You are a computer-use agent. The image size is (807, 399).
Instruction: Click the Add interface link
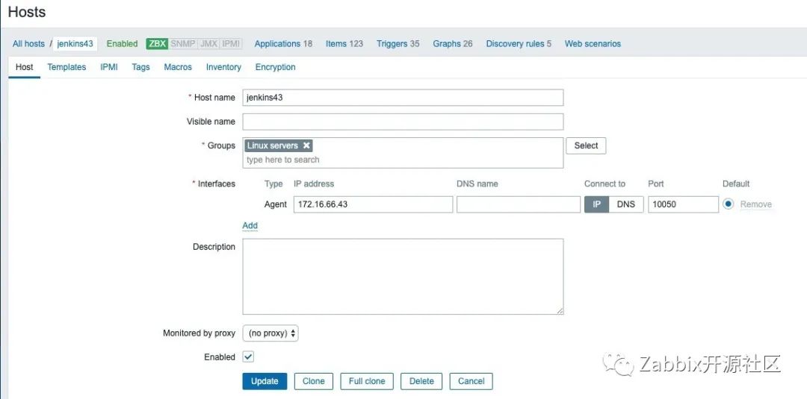pyautogui.click(x=250, y=225)
